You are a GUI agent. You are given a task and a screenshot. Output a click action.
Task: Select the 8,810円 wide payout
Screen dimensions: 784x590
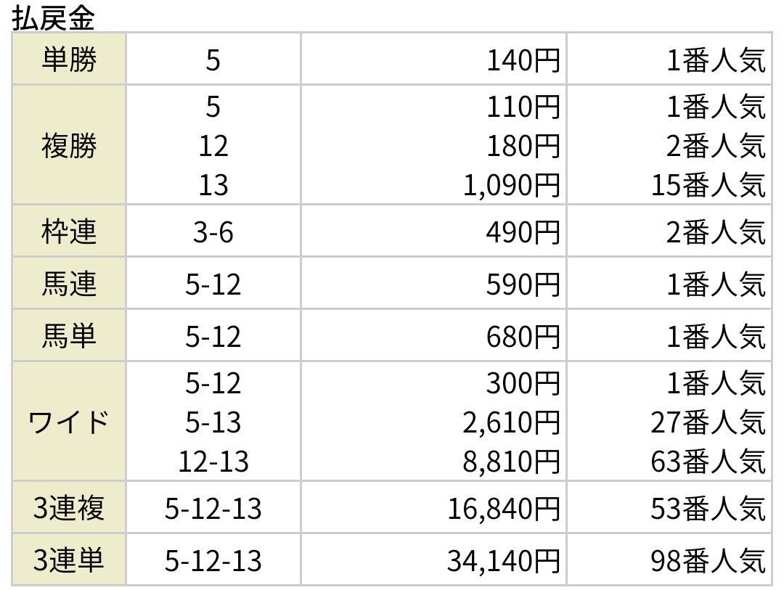coord(512,462)
